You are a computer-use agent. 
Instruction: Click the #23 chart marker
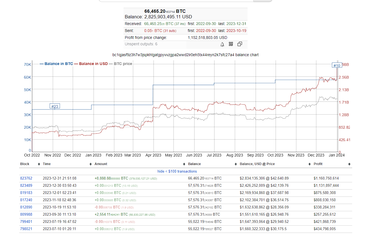(x=54, y=106)
